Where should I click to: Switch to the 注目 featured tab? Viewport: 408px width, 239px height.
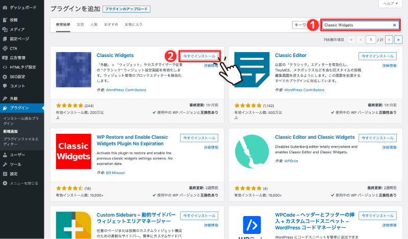point(80,25)
